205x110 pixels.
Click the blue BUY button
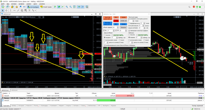coord(116,24)
